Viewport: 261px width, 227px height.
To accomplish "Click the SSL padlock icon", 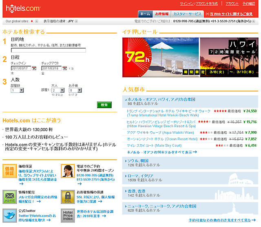I will coord(68,197).
